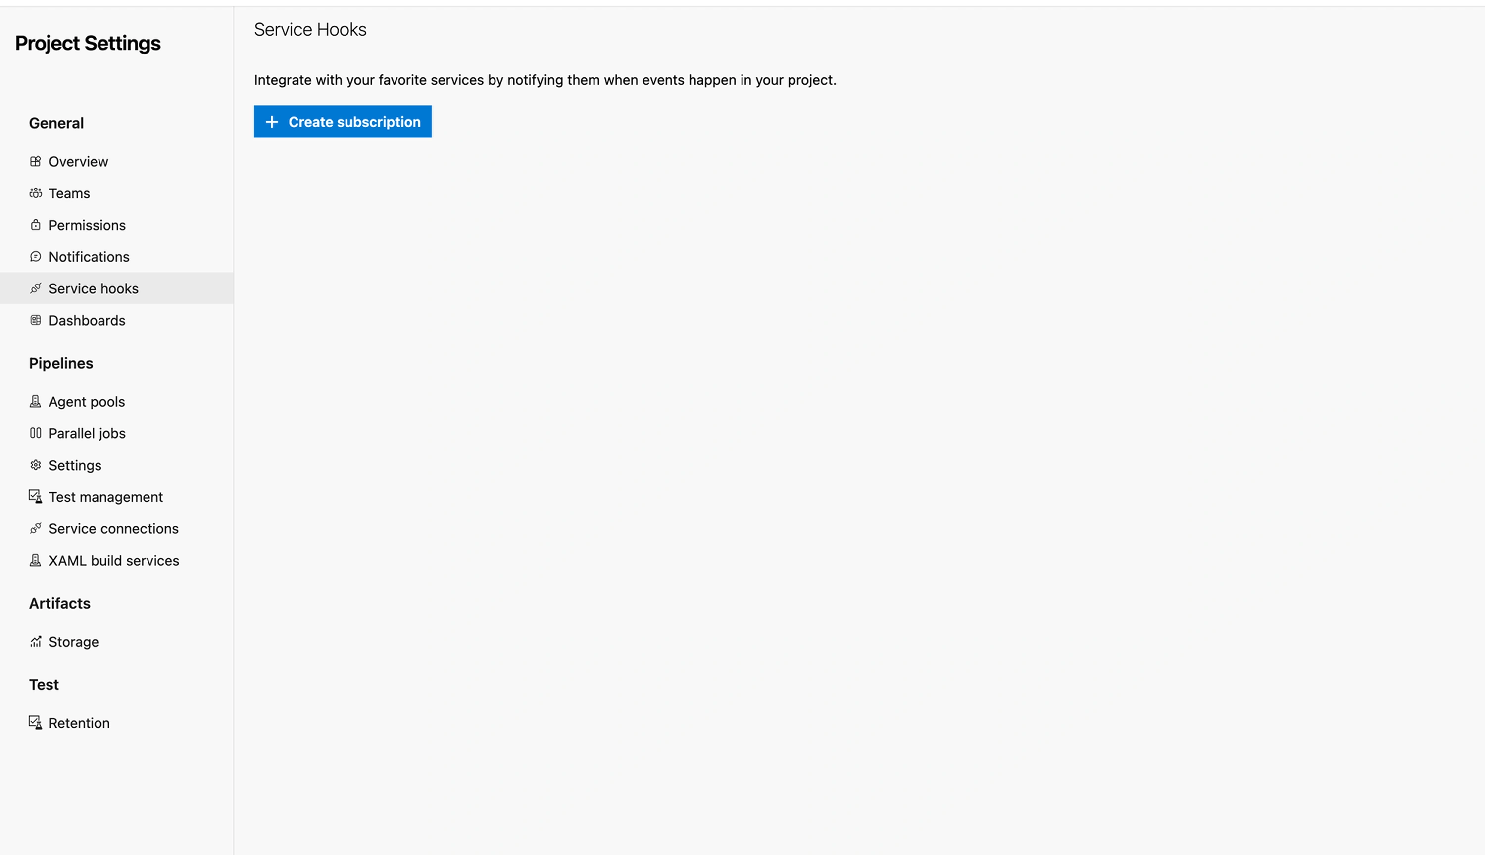
Task: Click the Notifications chat bubble icon
Action: [x=35, y=257]
